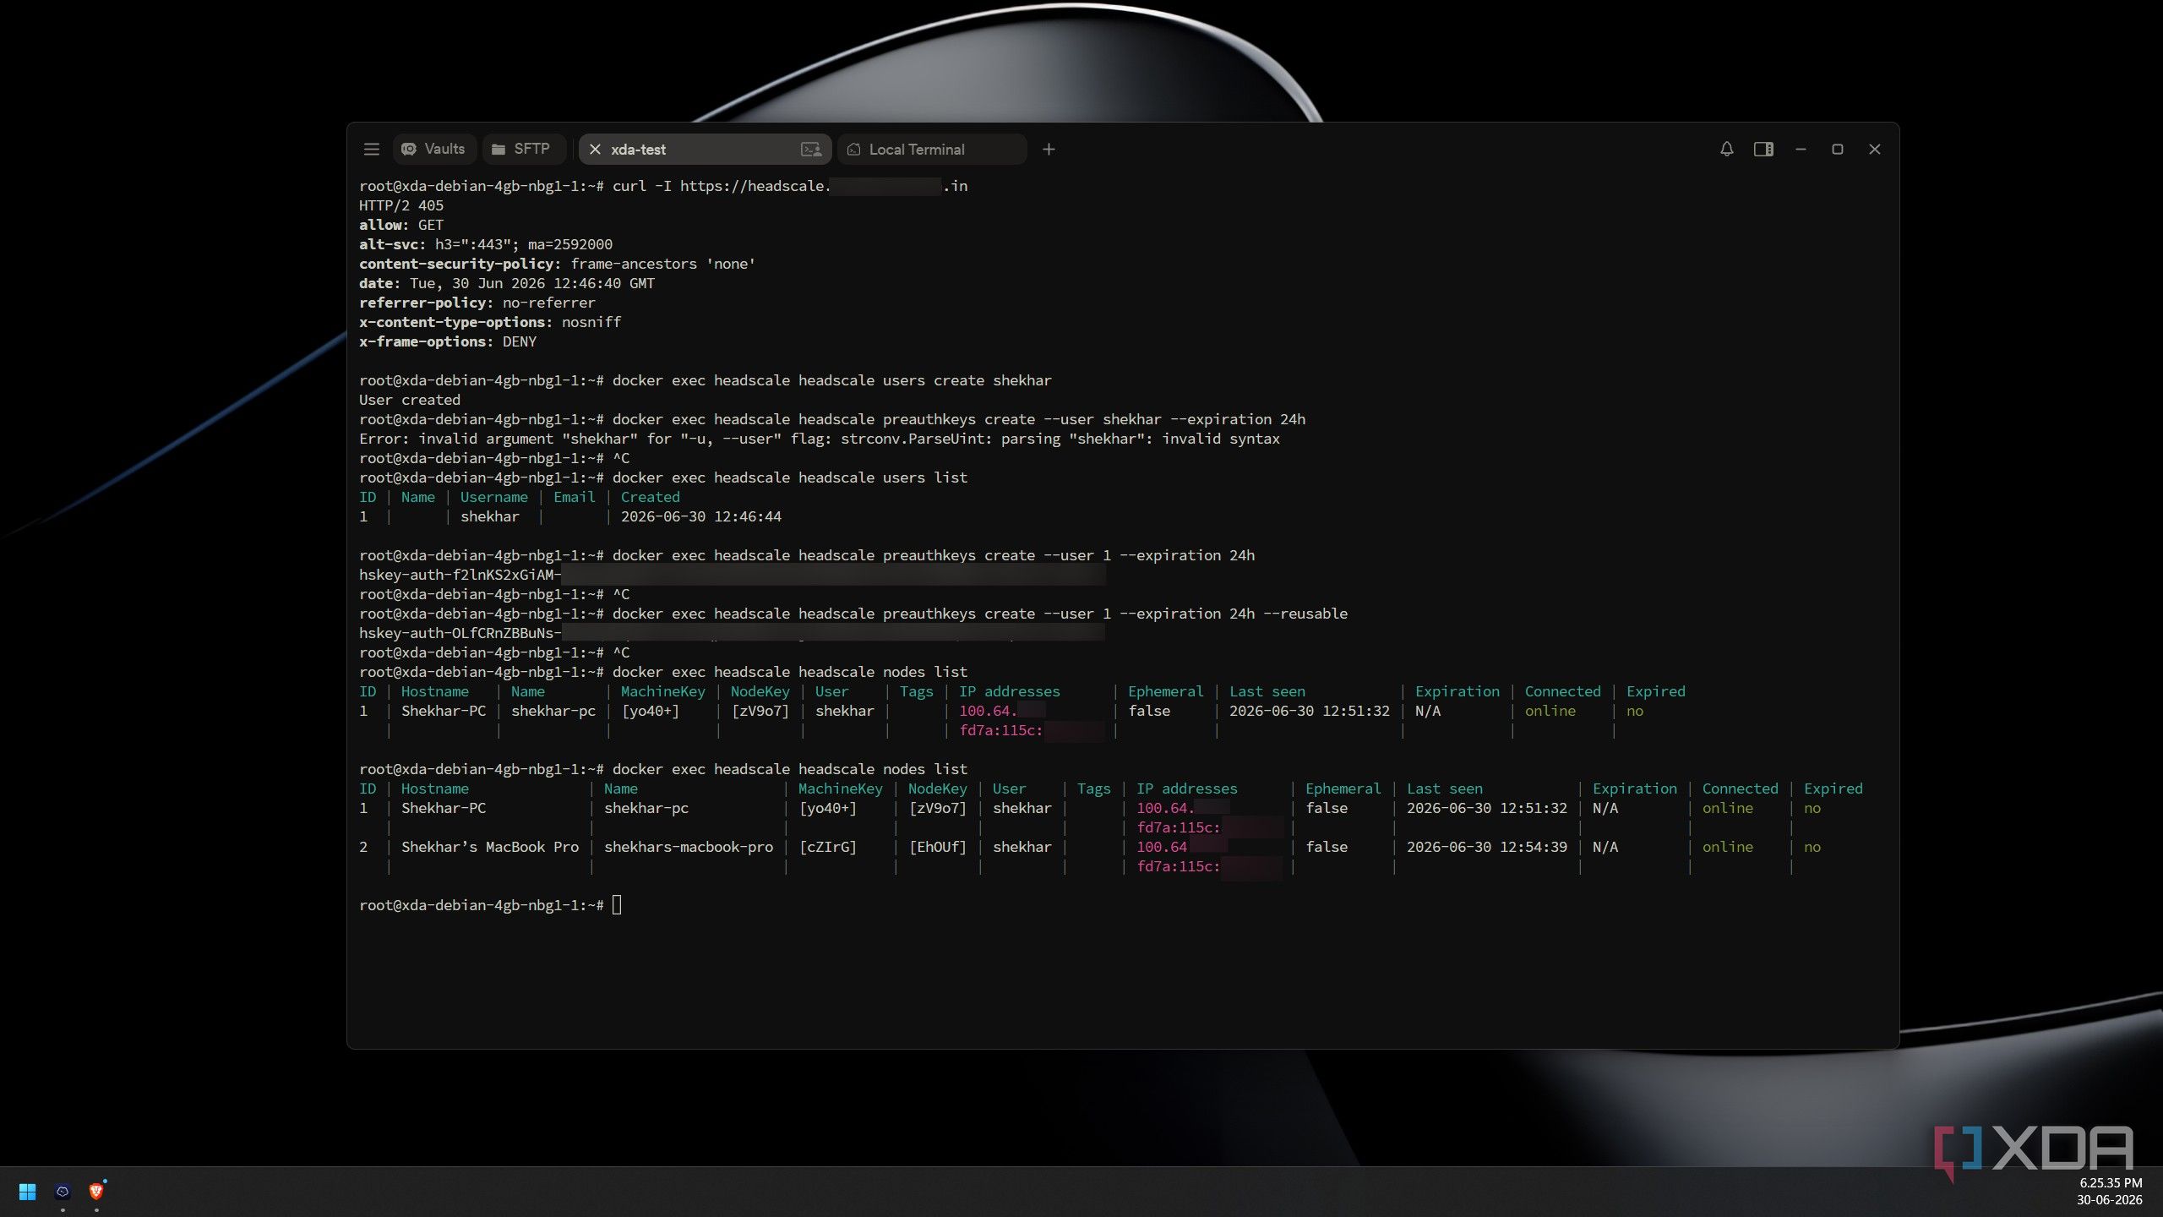Close the xda-test tab

click(595, 150)
